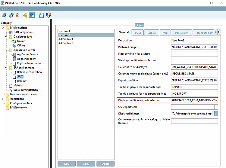Click the New role button

click(67, 164)
